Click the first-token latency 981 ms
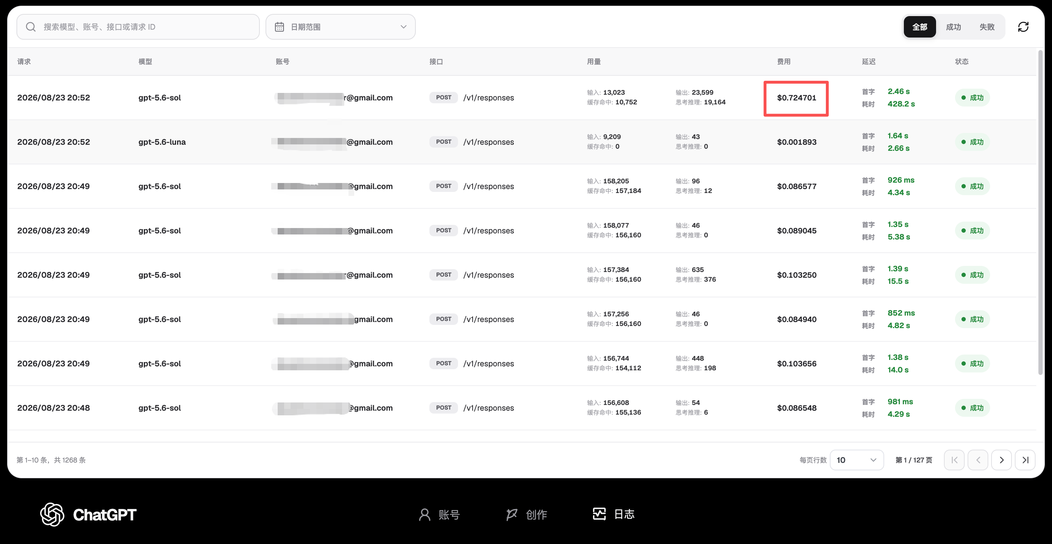 (900, 402)
